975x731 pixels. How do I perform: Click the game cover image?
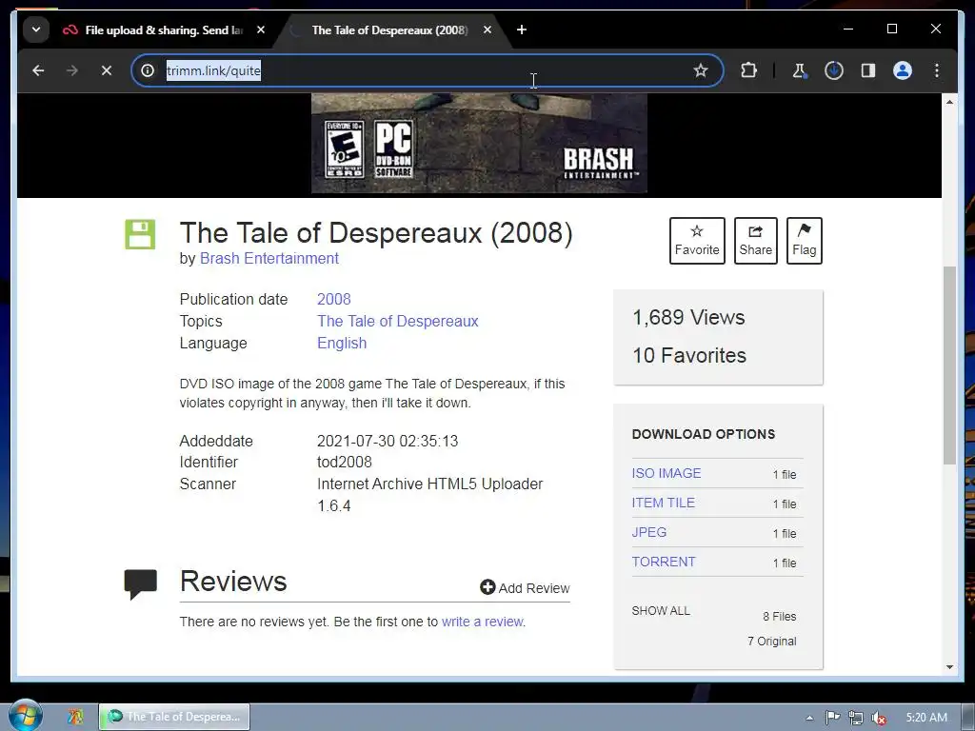(479, 143)
